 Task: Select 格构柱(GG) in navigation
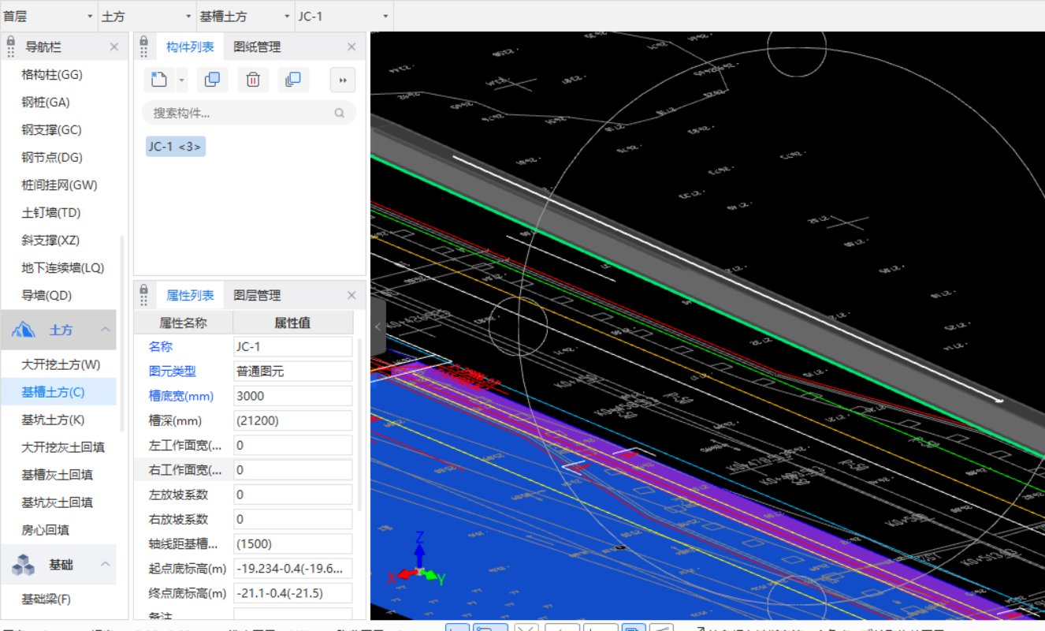(x=52, y=75)
